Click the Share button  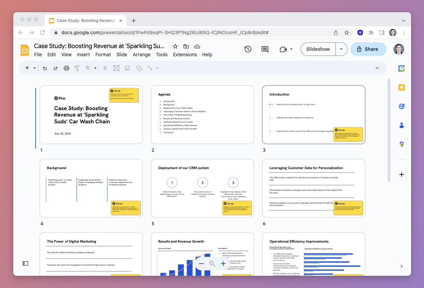368,49
